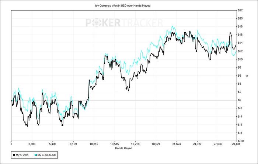The image size is (258, 164).
Task: Click the 10,812 x-axis tick label
Action: pos(94,144)
